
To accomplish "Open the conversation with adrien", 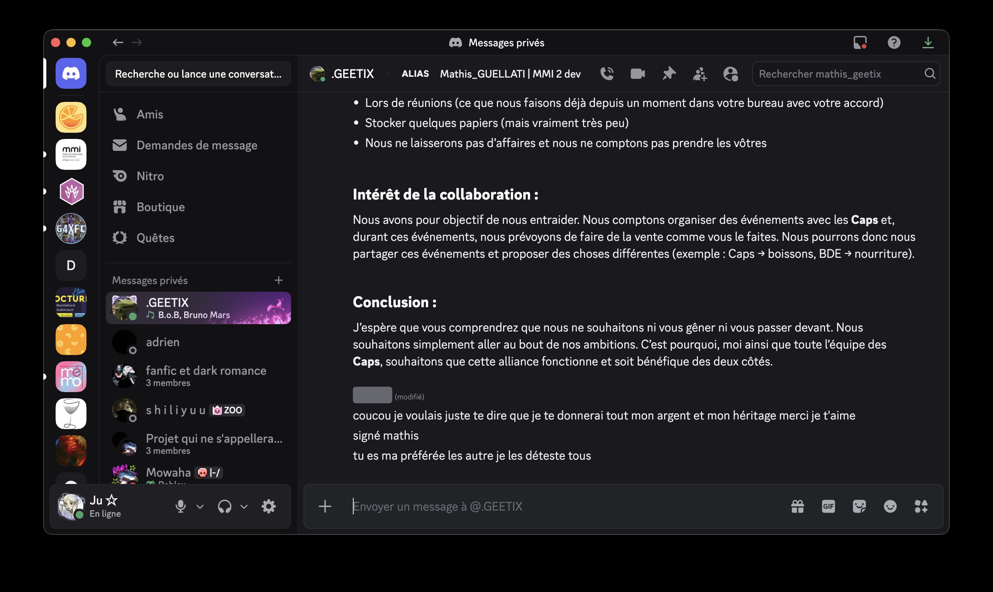I will click(199, 342).
